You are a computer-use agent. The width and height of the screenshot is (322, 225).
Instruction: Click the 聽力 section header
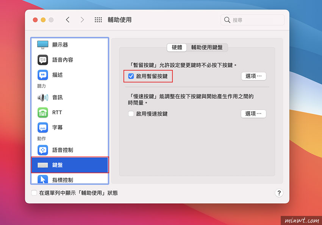click(42, 86)
